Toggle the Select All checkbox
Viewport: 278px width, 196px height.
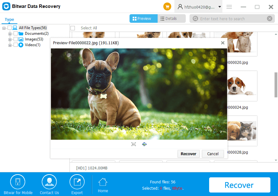tap(73, 28)
